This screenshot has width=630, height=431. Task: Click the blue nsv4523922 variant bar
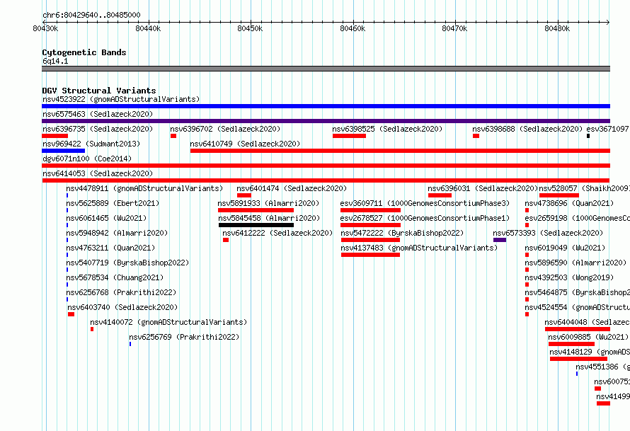click(326, 106)
